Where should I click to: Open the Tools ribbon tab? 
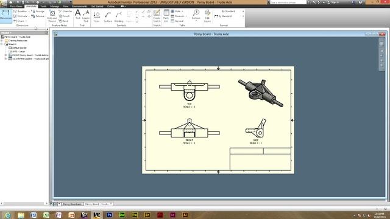43,6
